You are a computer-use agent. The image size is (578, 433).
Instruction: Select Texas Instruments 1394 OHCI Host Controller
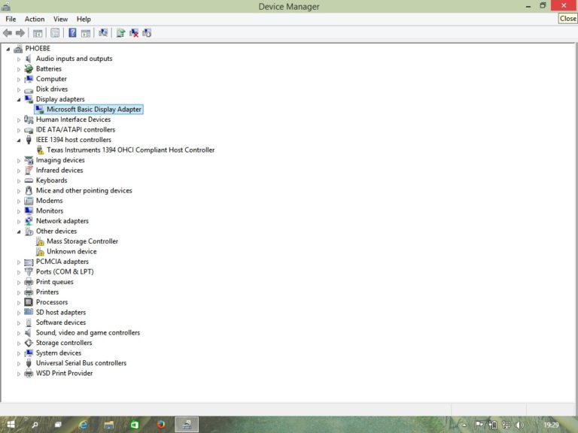[130, 150]
